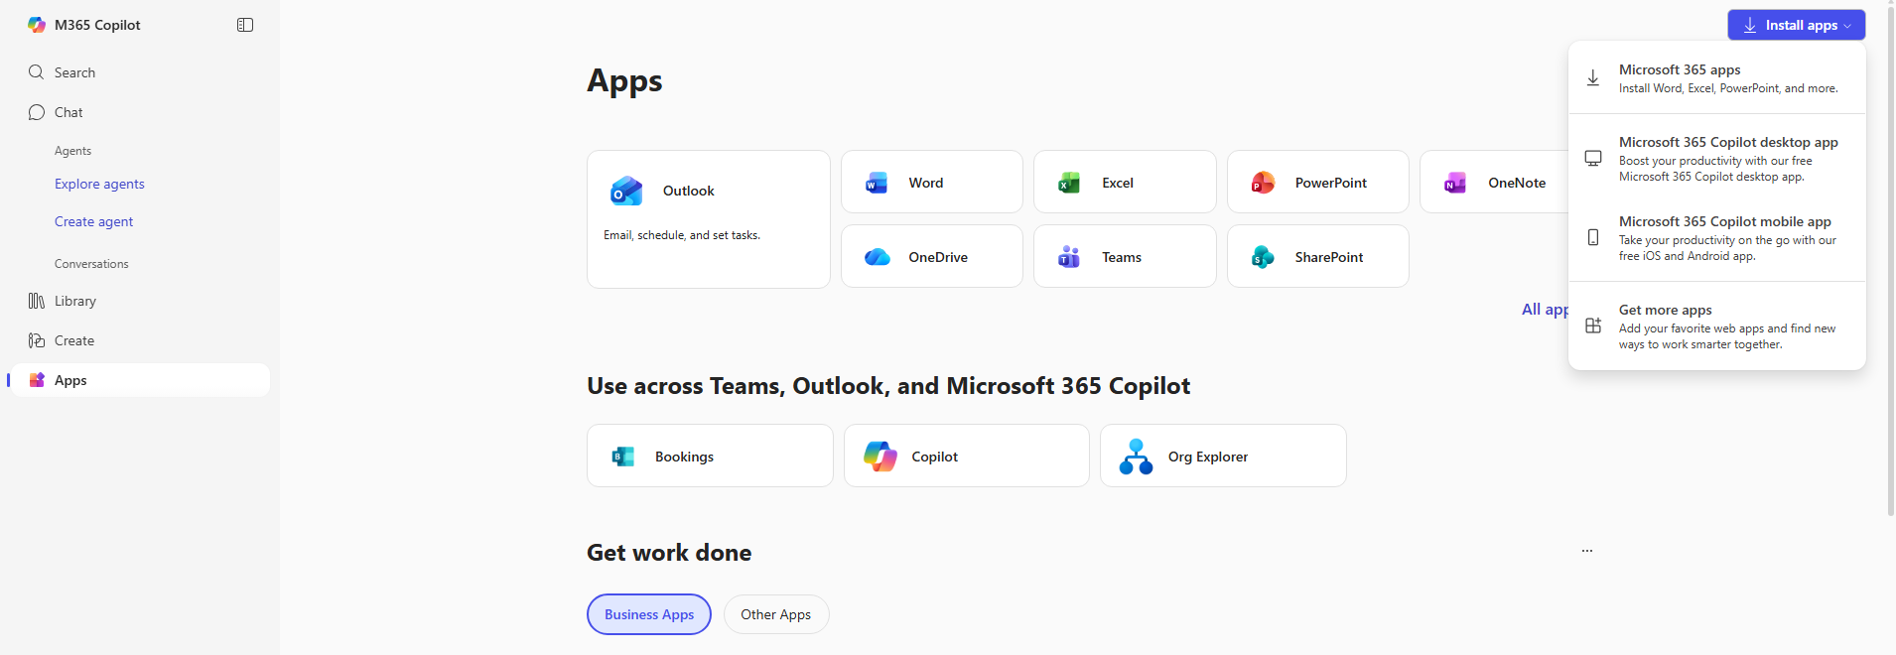Open Chat in the sidebar

pos(140,112)
